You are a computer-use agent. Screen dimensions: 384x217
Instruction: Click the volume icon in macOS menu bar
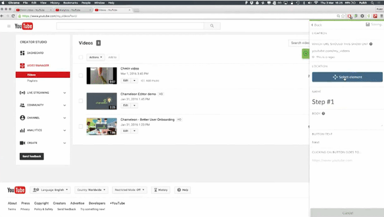(310, 3)
